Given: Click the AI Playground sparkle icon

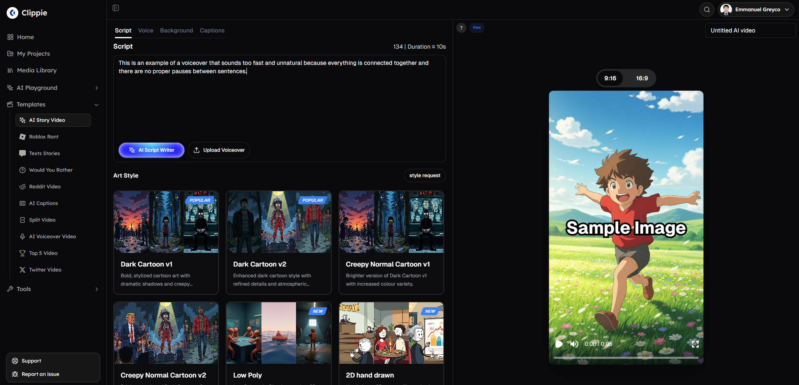Looking at the screenshot, I should pyautogui.click(x=10, y=88).
